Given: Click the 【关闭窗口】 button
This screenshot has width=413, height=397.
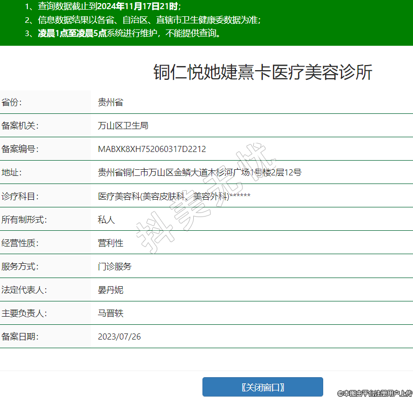Looking at the screenshot, I should tap(262, 387).
